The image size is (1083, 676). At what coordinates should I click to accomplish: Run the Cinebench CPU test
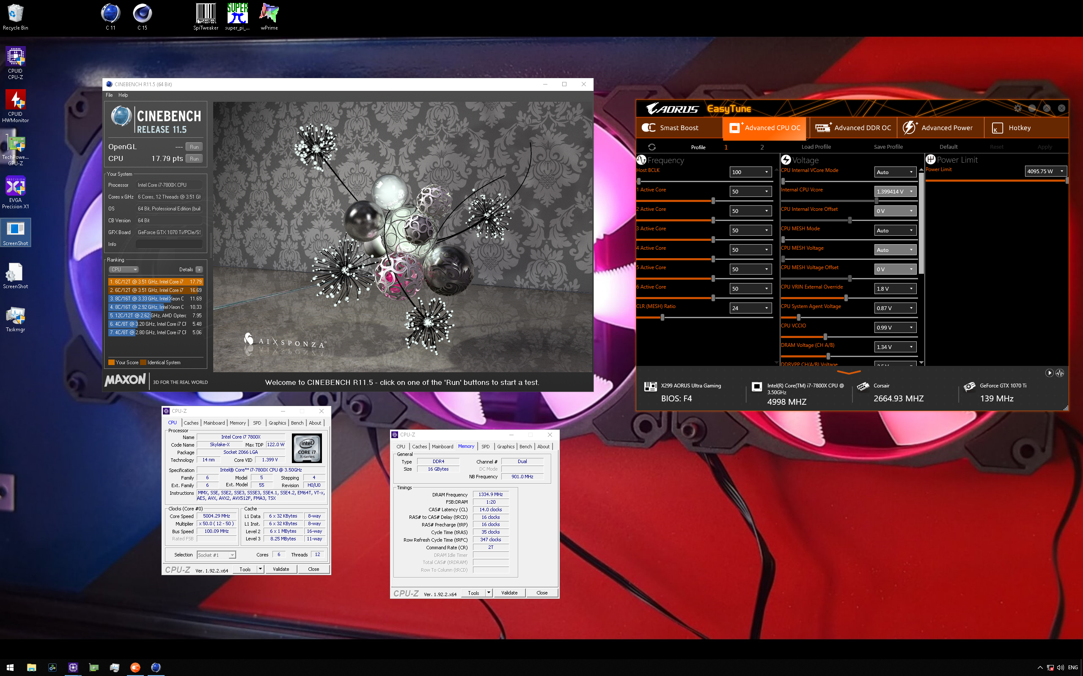(194, 159)
